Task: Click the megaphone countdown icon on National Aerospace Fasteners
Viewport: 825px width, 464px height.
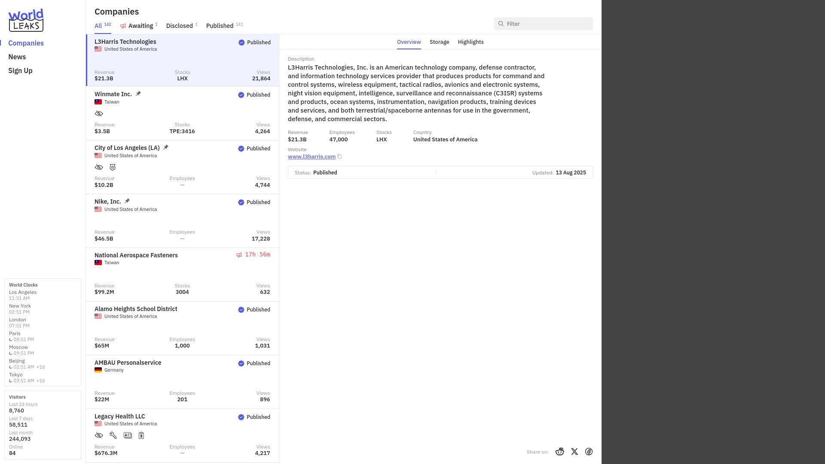Action: click(x=239, y=255)
